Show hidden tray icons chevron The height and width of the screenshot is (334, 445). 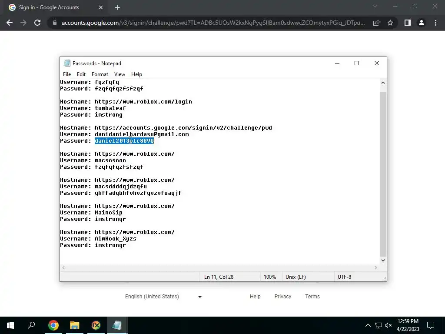368,325
